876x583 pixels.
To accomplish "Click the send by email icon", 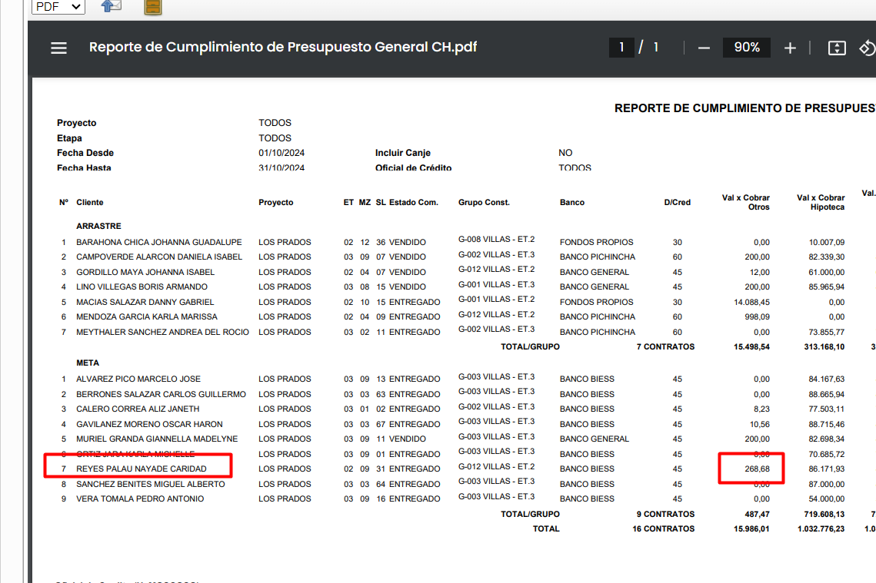I will [112, 7].
